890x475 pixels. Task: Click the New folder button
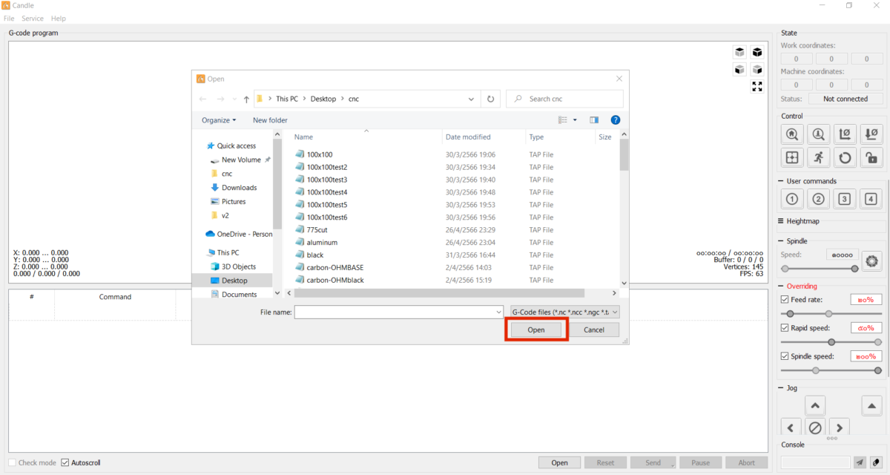pos(270,120)
